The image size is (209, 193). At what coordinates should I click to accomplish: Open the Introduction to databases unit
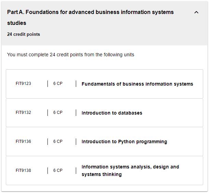(112, 113)
